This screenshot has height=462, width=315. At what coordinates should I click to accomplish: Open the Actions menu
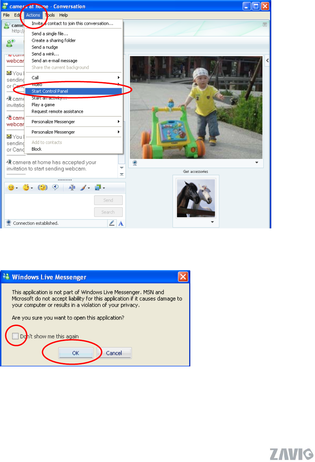coord(33,15)
